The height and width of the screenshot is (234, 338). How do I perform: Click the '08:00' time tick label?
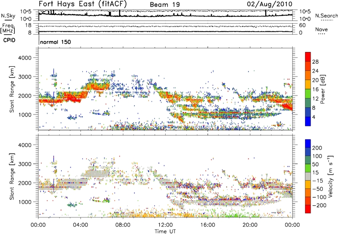point(123,225)
